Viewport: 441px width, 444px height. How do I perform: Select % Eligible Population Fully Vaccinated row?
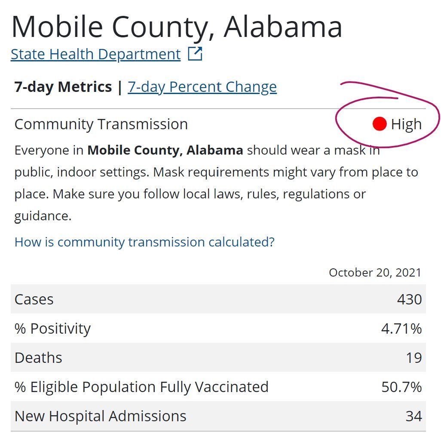218,387
